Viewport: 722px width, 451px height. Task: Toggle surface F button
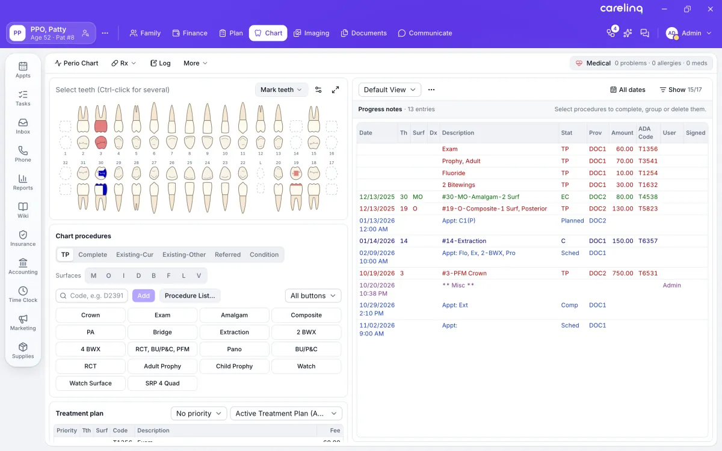click(168, 276)
